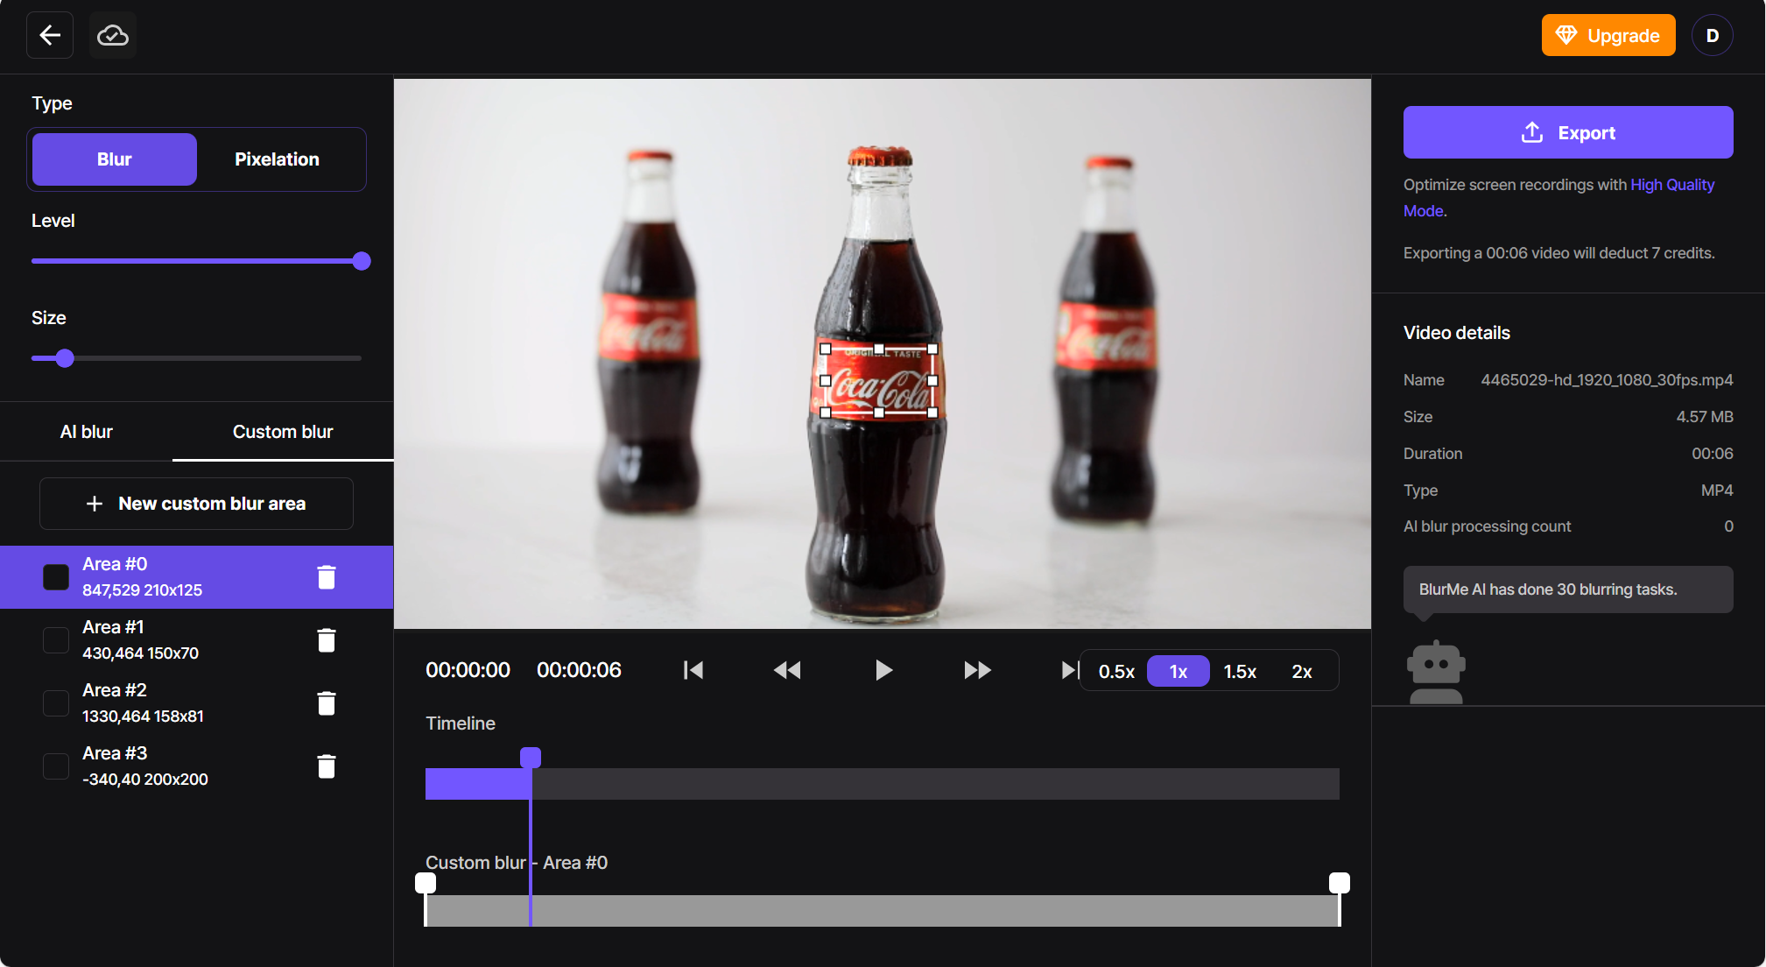
Task: Set playback speed to 1.5x
Action: click(1240, 672)
